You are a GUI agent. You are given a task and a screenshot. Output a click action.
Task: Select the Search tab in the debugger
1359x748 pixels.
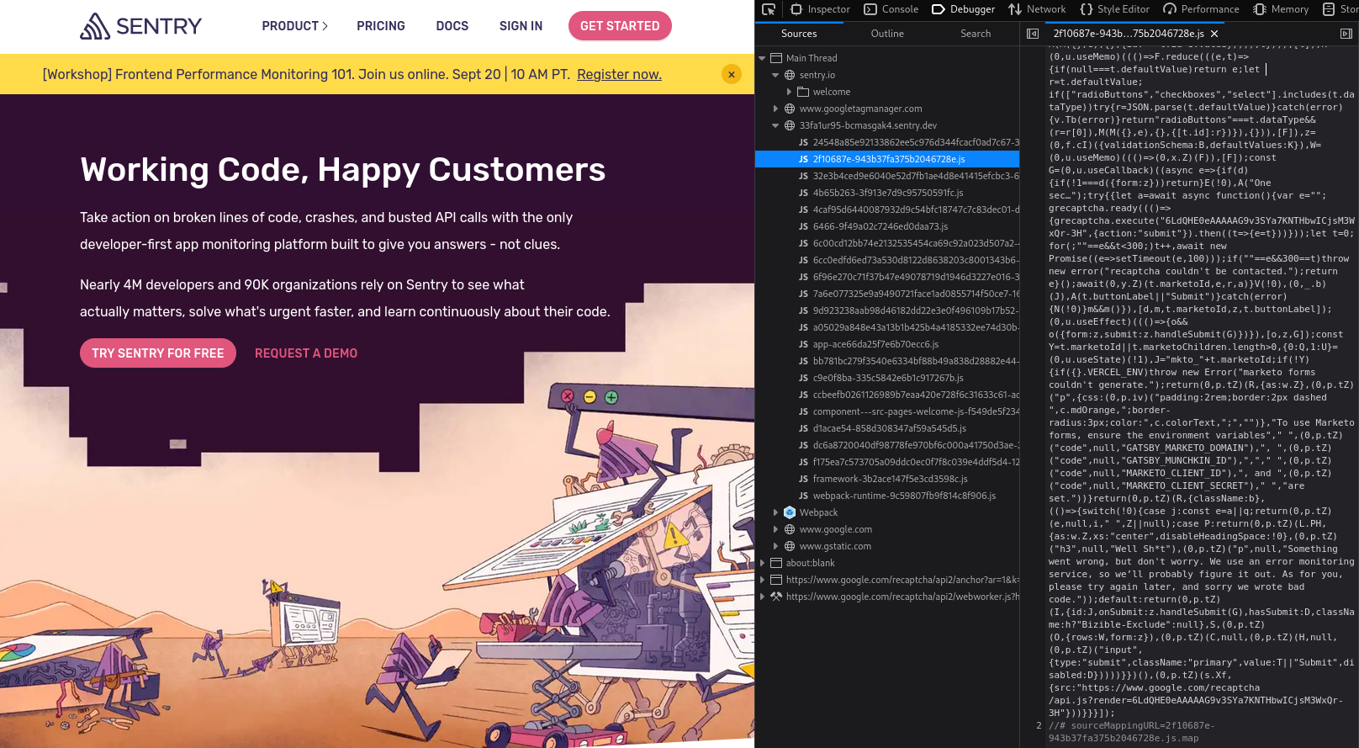point(976,34)
